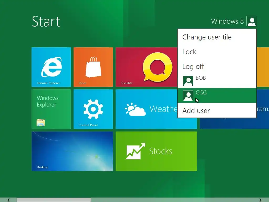Click the left scroll arrow
This screenshot has height=202, width=269.
click(8, 200)
